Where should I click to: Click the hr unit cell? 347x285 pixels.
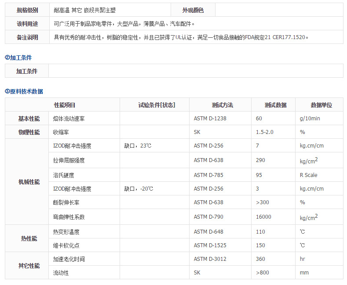click(319, 259)
